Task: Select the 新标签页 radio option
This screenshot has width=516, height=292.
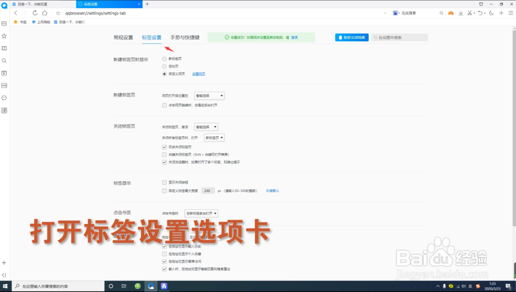Action: (164, 59)
